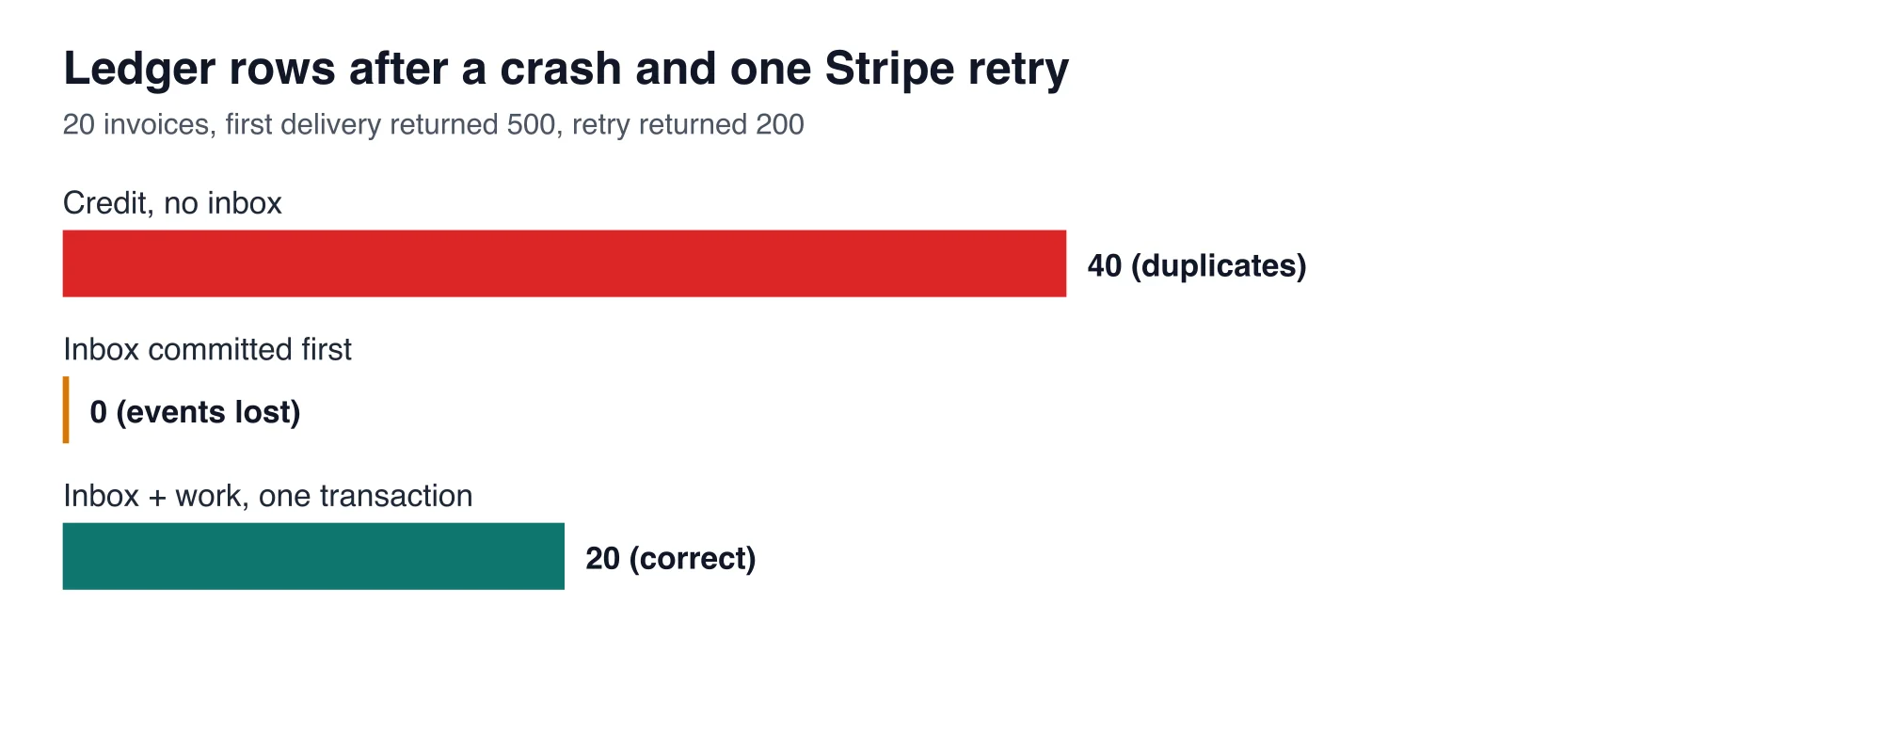Screen dimensions: 1882x732
Task: Click the right end of the teal bar
Action: 561,556
